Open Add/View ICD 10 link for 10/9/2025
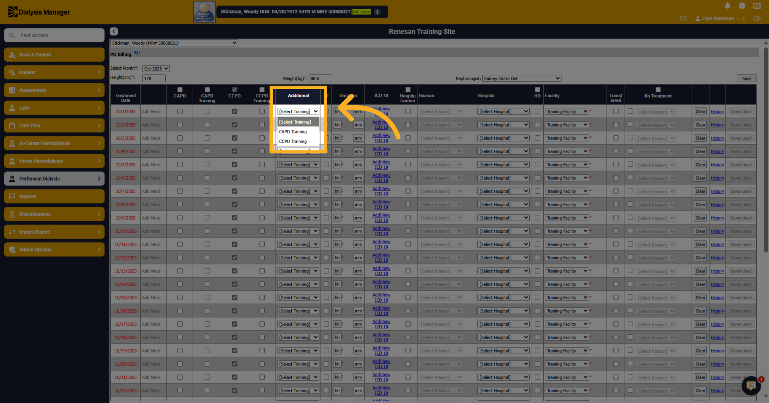The height and width of the screenshot is (403, 769). [x=381, y=218]
